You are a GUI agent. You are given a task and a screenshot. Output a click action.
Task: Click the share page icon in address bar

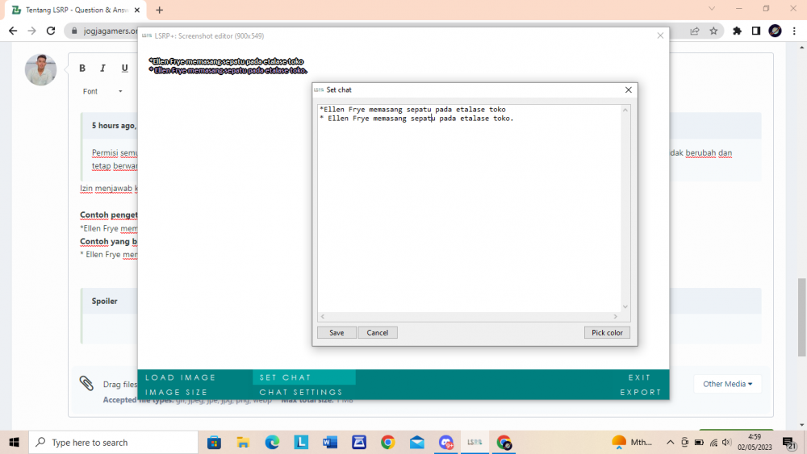coord(695,31)
